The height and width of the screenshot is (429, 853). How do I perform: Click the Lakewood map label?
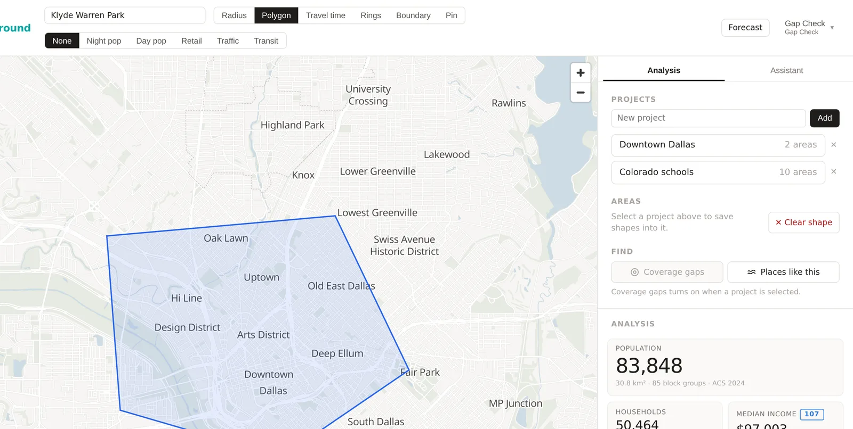click(x=447, y=154)
